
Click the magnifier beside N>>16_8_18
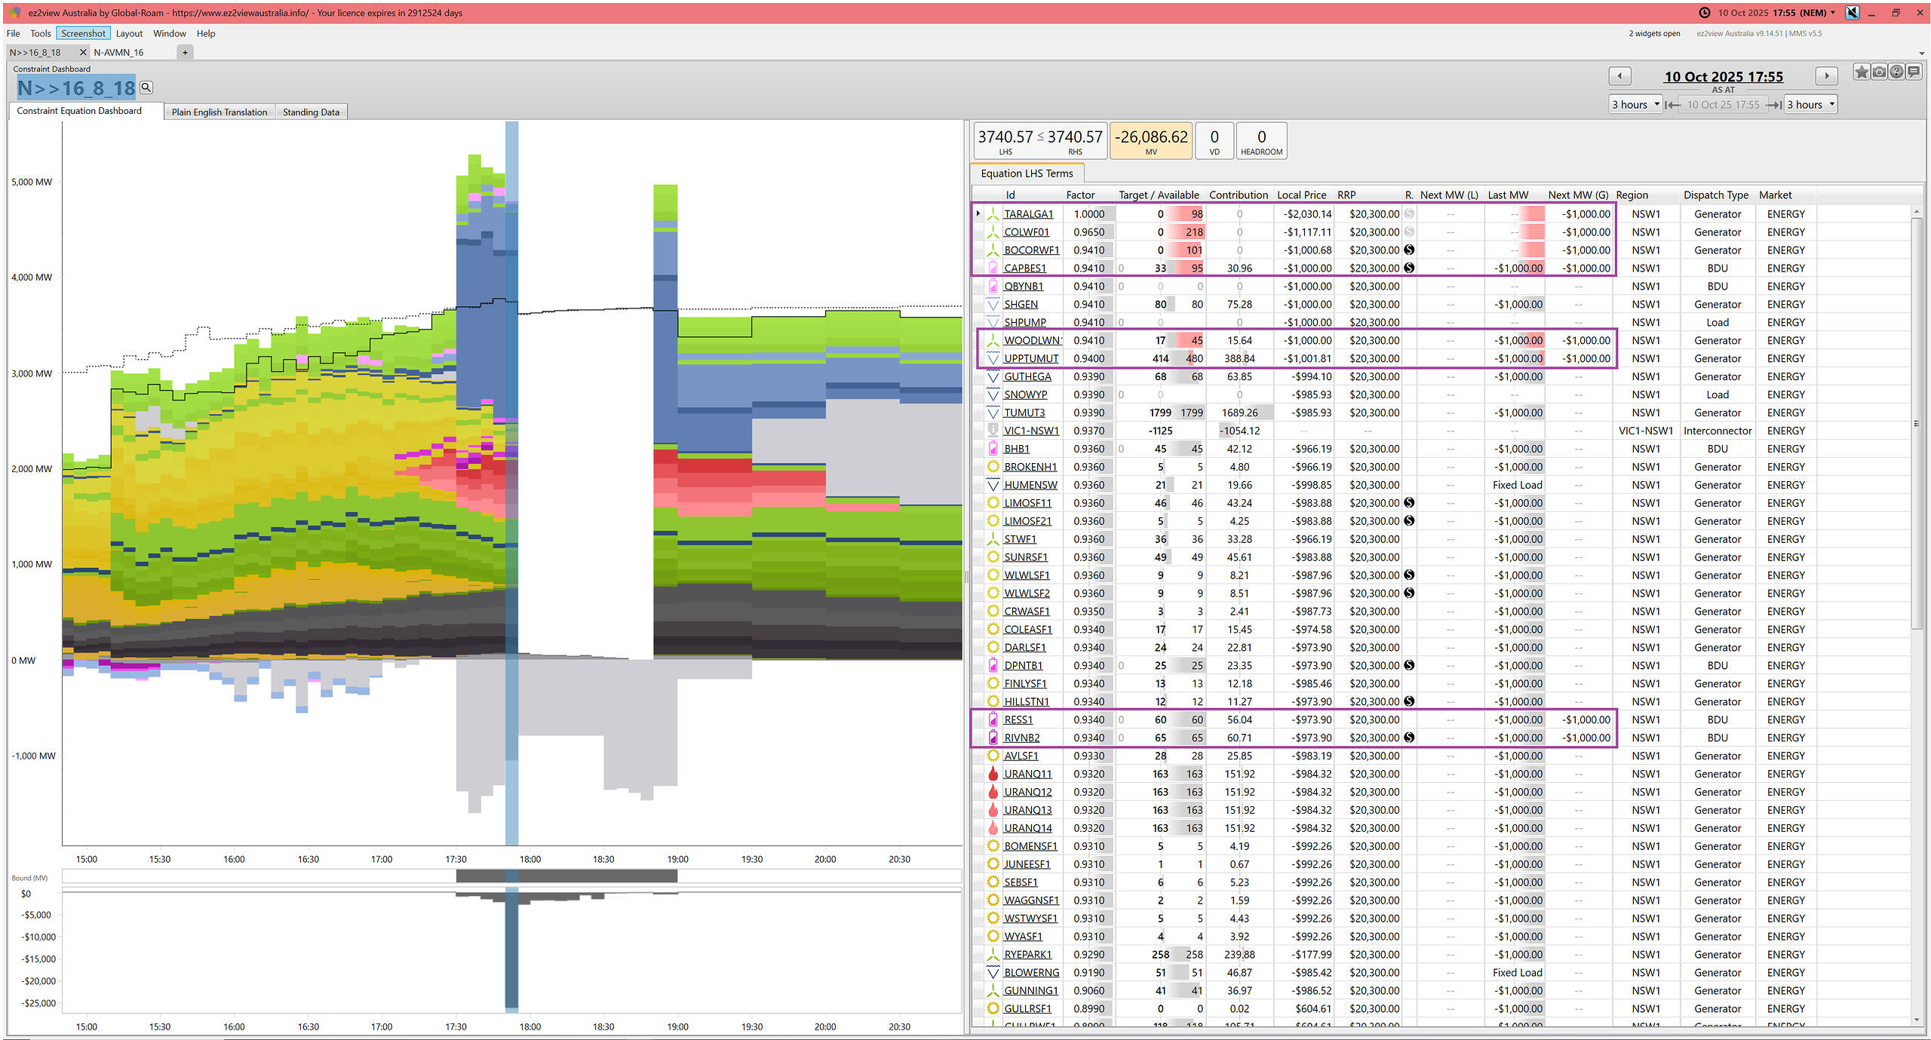(x=146, y=87)
